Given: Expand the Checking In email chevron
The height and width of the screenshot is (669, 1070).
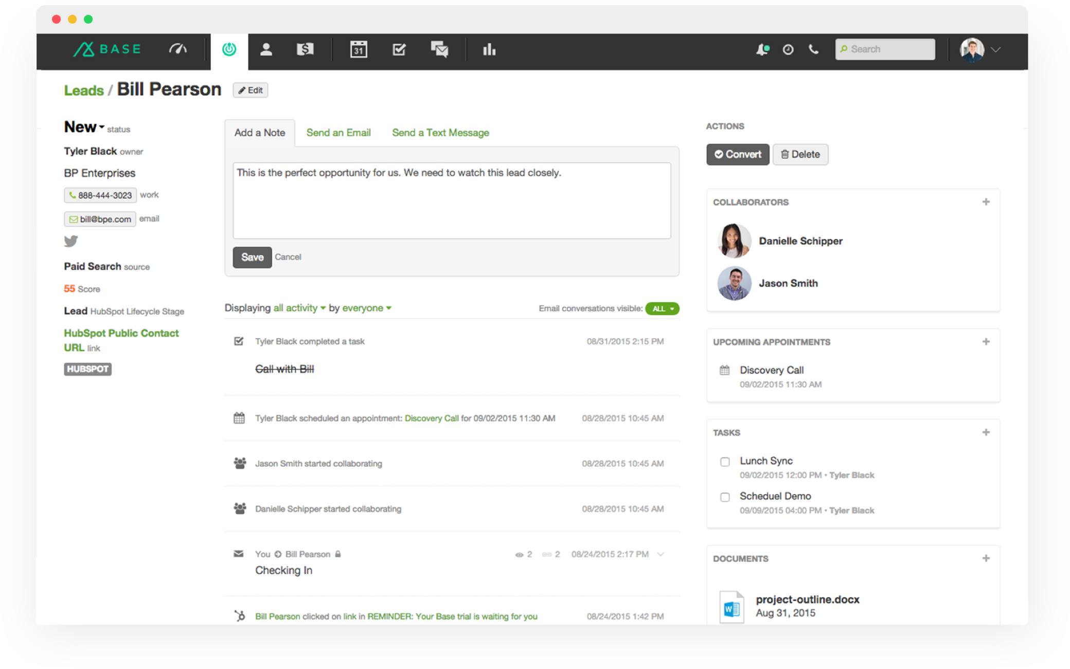Looking at the screenshot, I should point(661,554).
